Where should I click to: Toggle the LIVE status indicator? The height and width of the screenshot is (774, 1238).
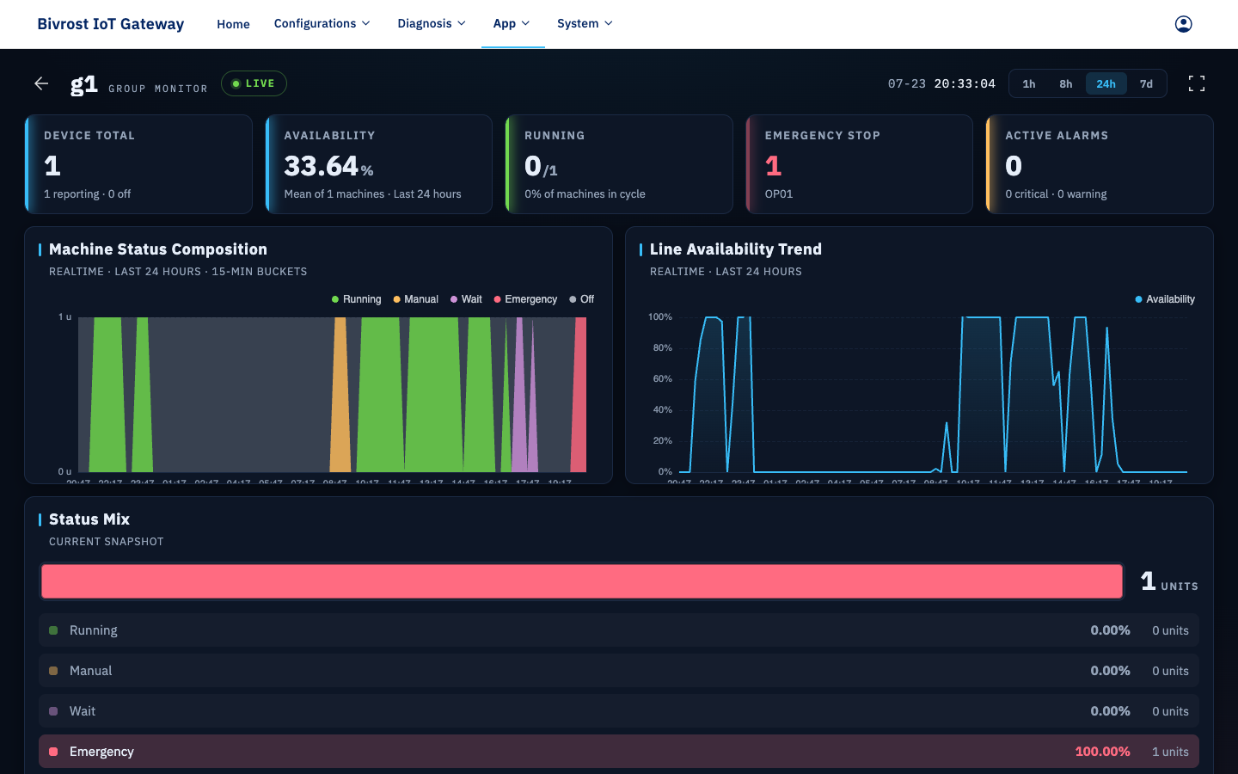pos(254,83)
